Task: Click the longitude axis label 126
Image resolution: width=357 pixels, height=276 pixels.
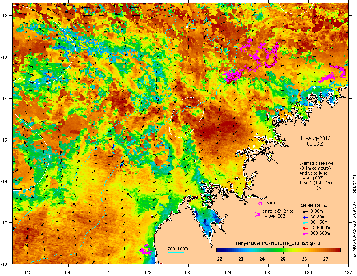Action: point(308,272)
